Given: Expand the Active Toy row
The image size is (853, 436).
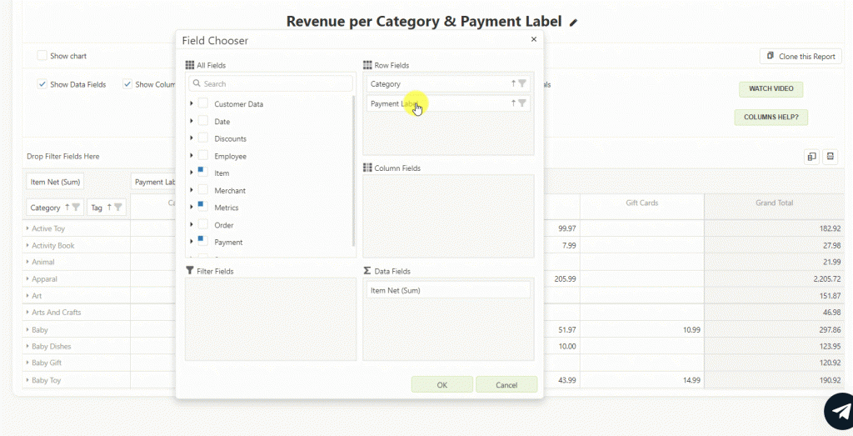Looking at the screenshot, I should [x=27, y=228].
